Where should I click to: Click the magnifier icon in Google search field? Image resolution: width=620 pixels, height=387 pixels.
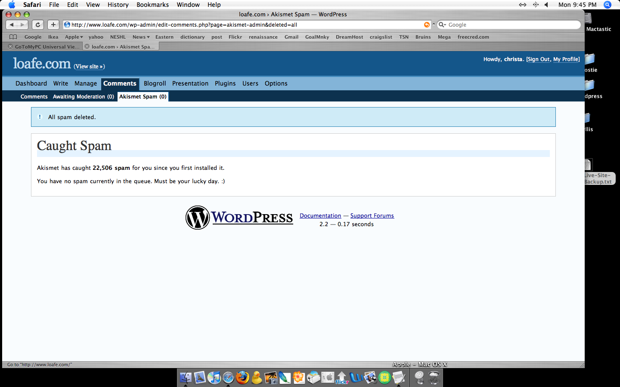tap(441, 25)
